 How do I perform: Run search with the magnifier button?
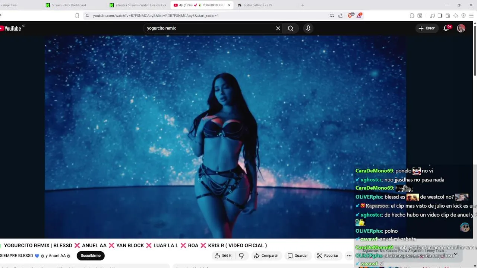pos(291,28)
